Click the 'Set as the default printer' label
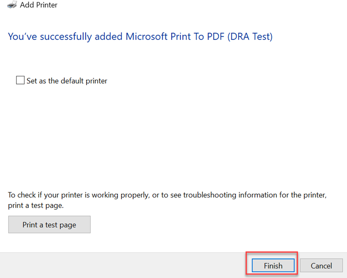Viewport: 347px width, 278px height. tap(67, 81)
